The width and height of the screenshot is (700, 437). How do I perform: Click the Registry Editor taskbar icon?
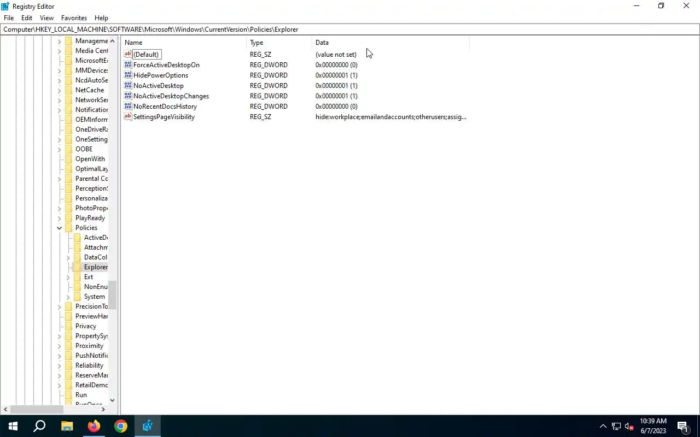tap(147, 426)
